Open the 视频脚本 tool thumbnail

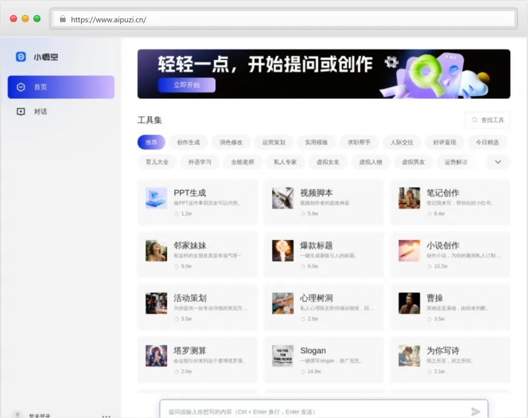coord(283,198)
